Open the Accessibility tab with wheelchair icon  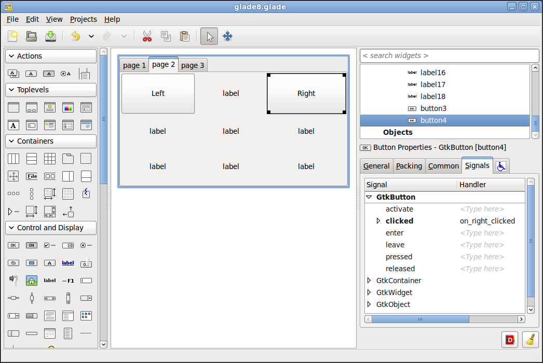coord(501,166)
